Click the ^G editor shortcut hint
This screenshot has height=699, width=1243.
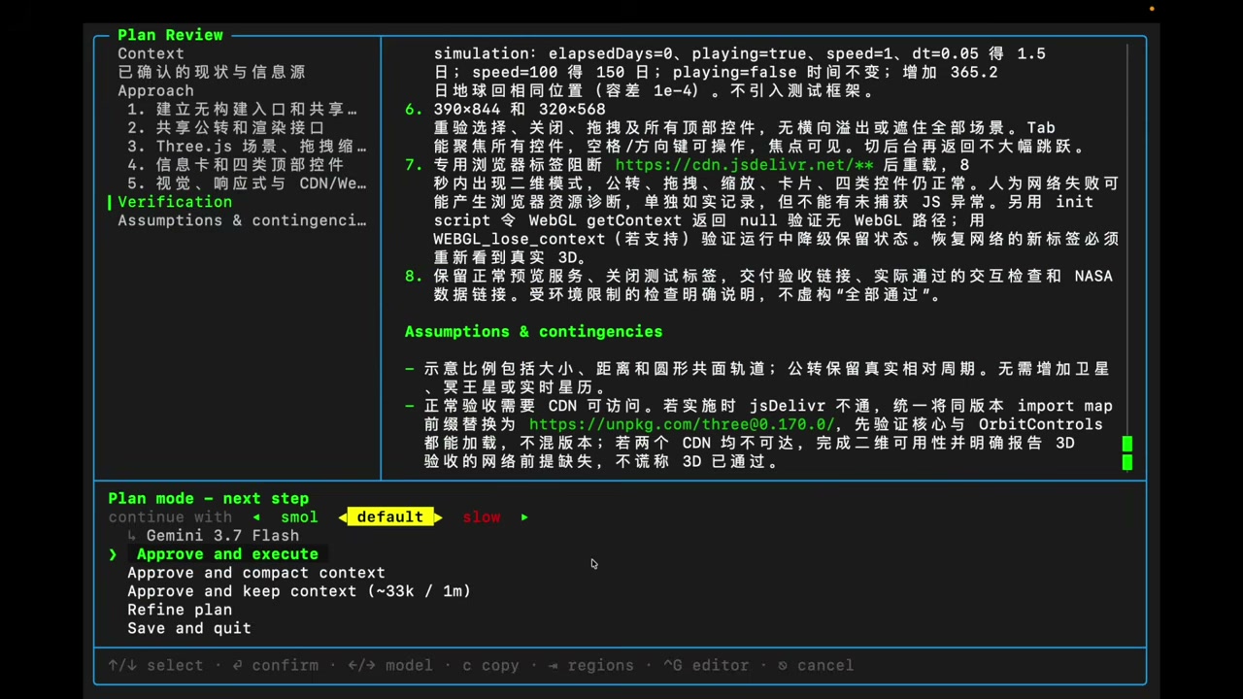[706, 665]
